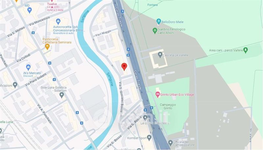Click the Via S. Giovanni Bosco street label

[121, 97]
